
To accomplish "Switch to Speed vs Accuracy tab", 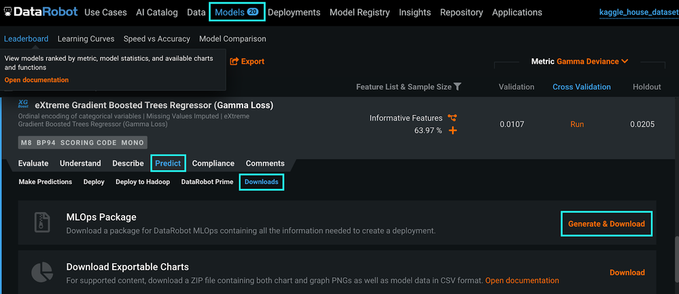I will tap(157, 39).
